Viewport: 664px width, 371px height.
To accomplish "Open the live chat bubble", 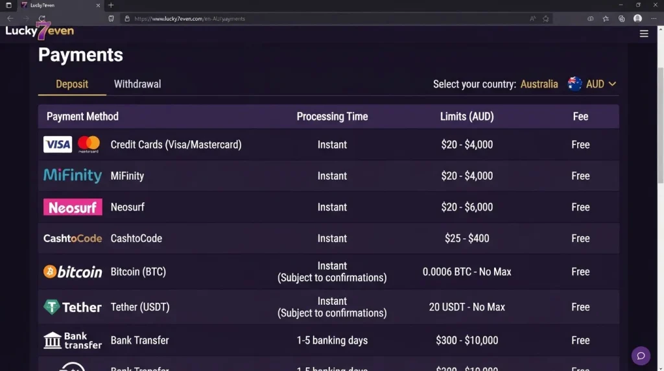I will [x=641, y=355].
